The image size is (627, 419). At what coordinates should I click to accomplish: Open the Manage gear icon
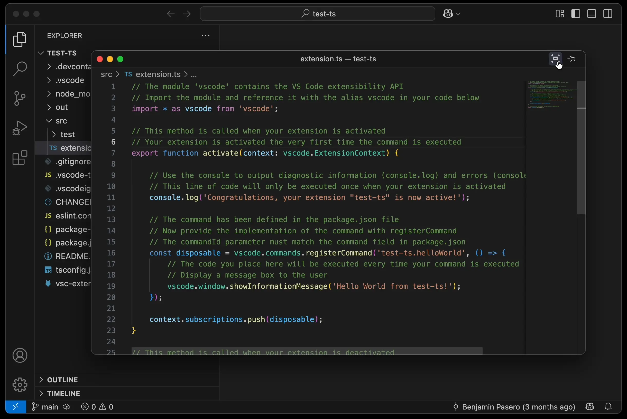(20, 385)
